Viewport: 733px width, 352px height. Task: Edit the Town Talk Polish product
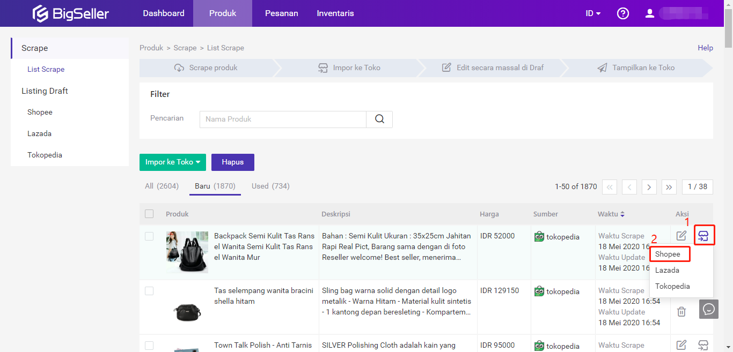coord(681,345)
